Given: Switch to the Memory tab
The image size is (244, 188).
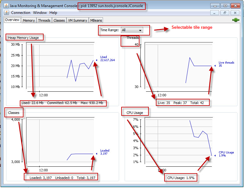Looking at the screenshot, I should pos(29,20).
